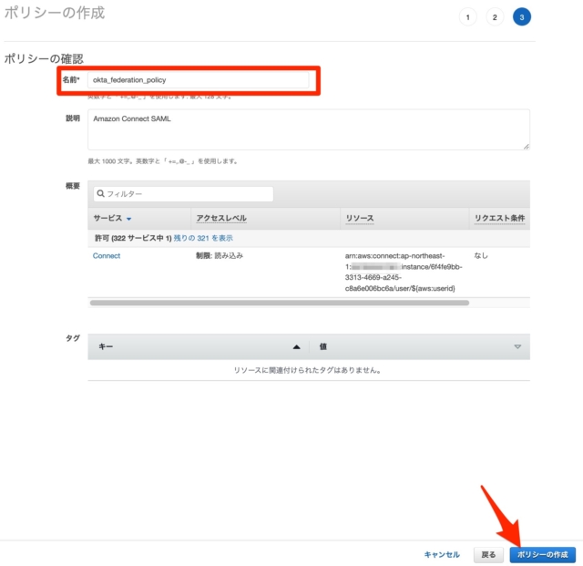Toggle 値 column sort triangle
The width and height of the screenshot is (583, 566).
tap(517, 347)
